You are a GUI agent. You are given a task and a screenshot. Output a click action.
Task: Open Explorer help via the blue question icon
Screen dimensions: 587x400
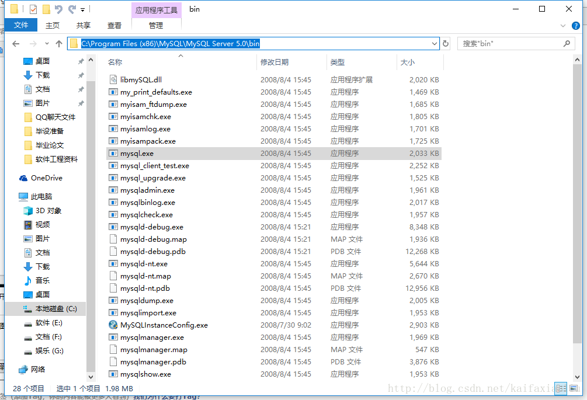click(576, 26)
